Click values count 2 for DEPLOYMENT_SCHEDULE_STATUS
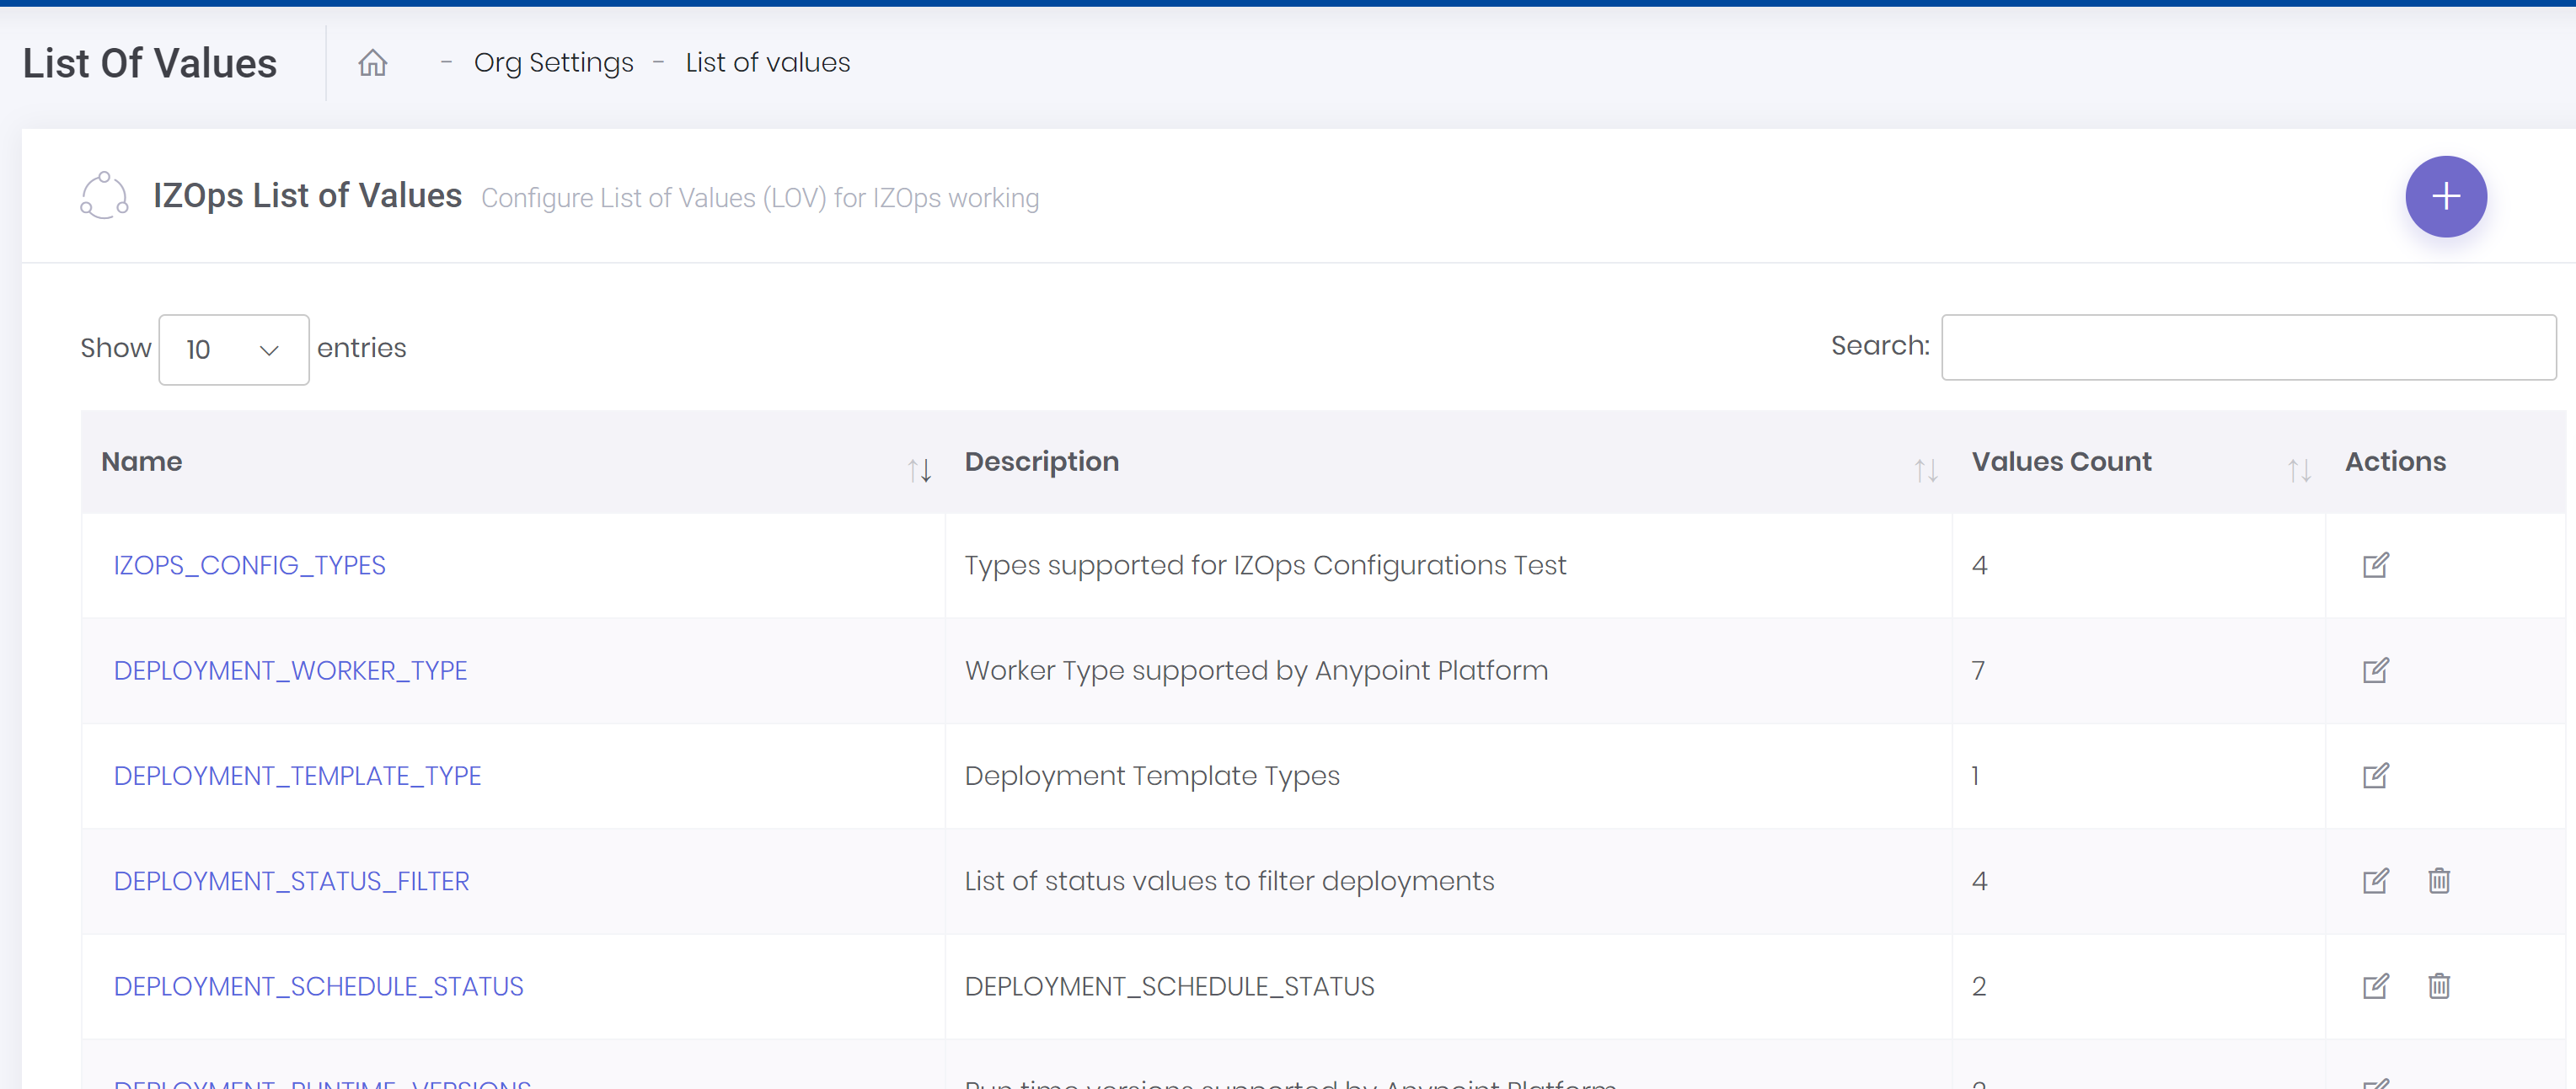Image resolution: width=2576 pixels, height=1089 pixels. coord(1978,987)
